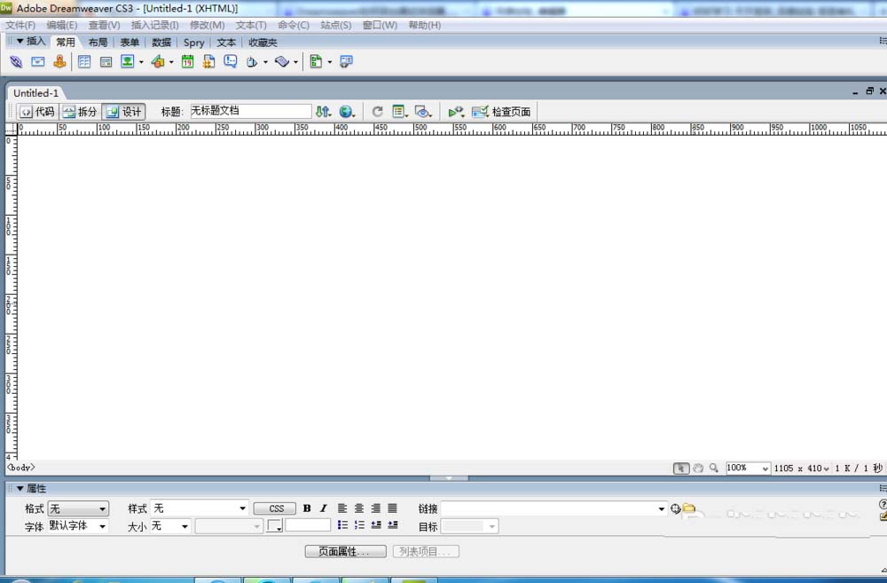Open the 格式 (Format) dropdown

(x=78, y=508)
